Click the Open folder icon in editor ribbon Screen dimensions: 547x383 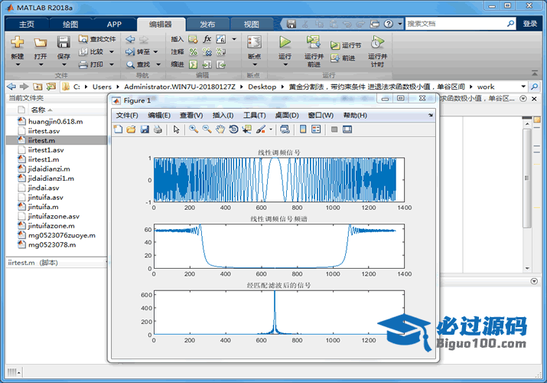41,42
